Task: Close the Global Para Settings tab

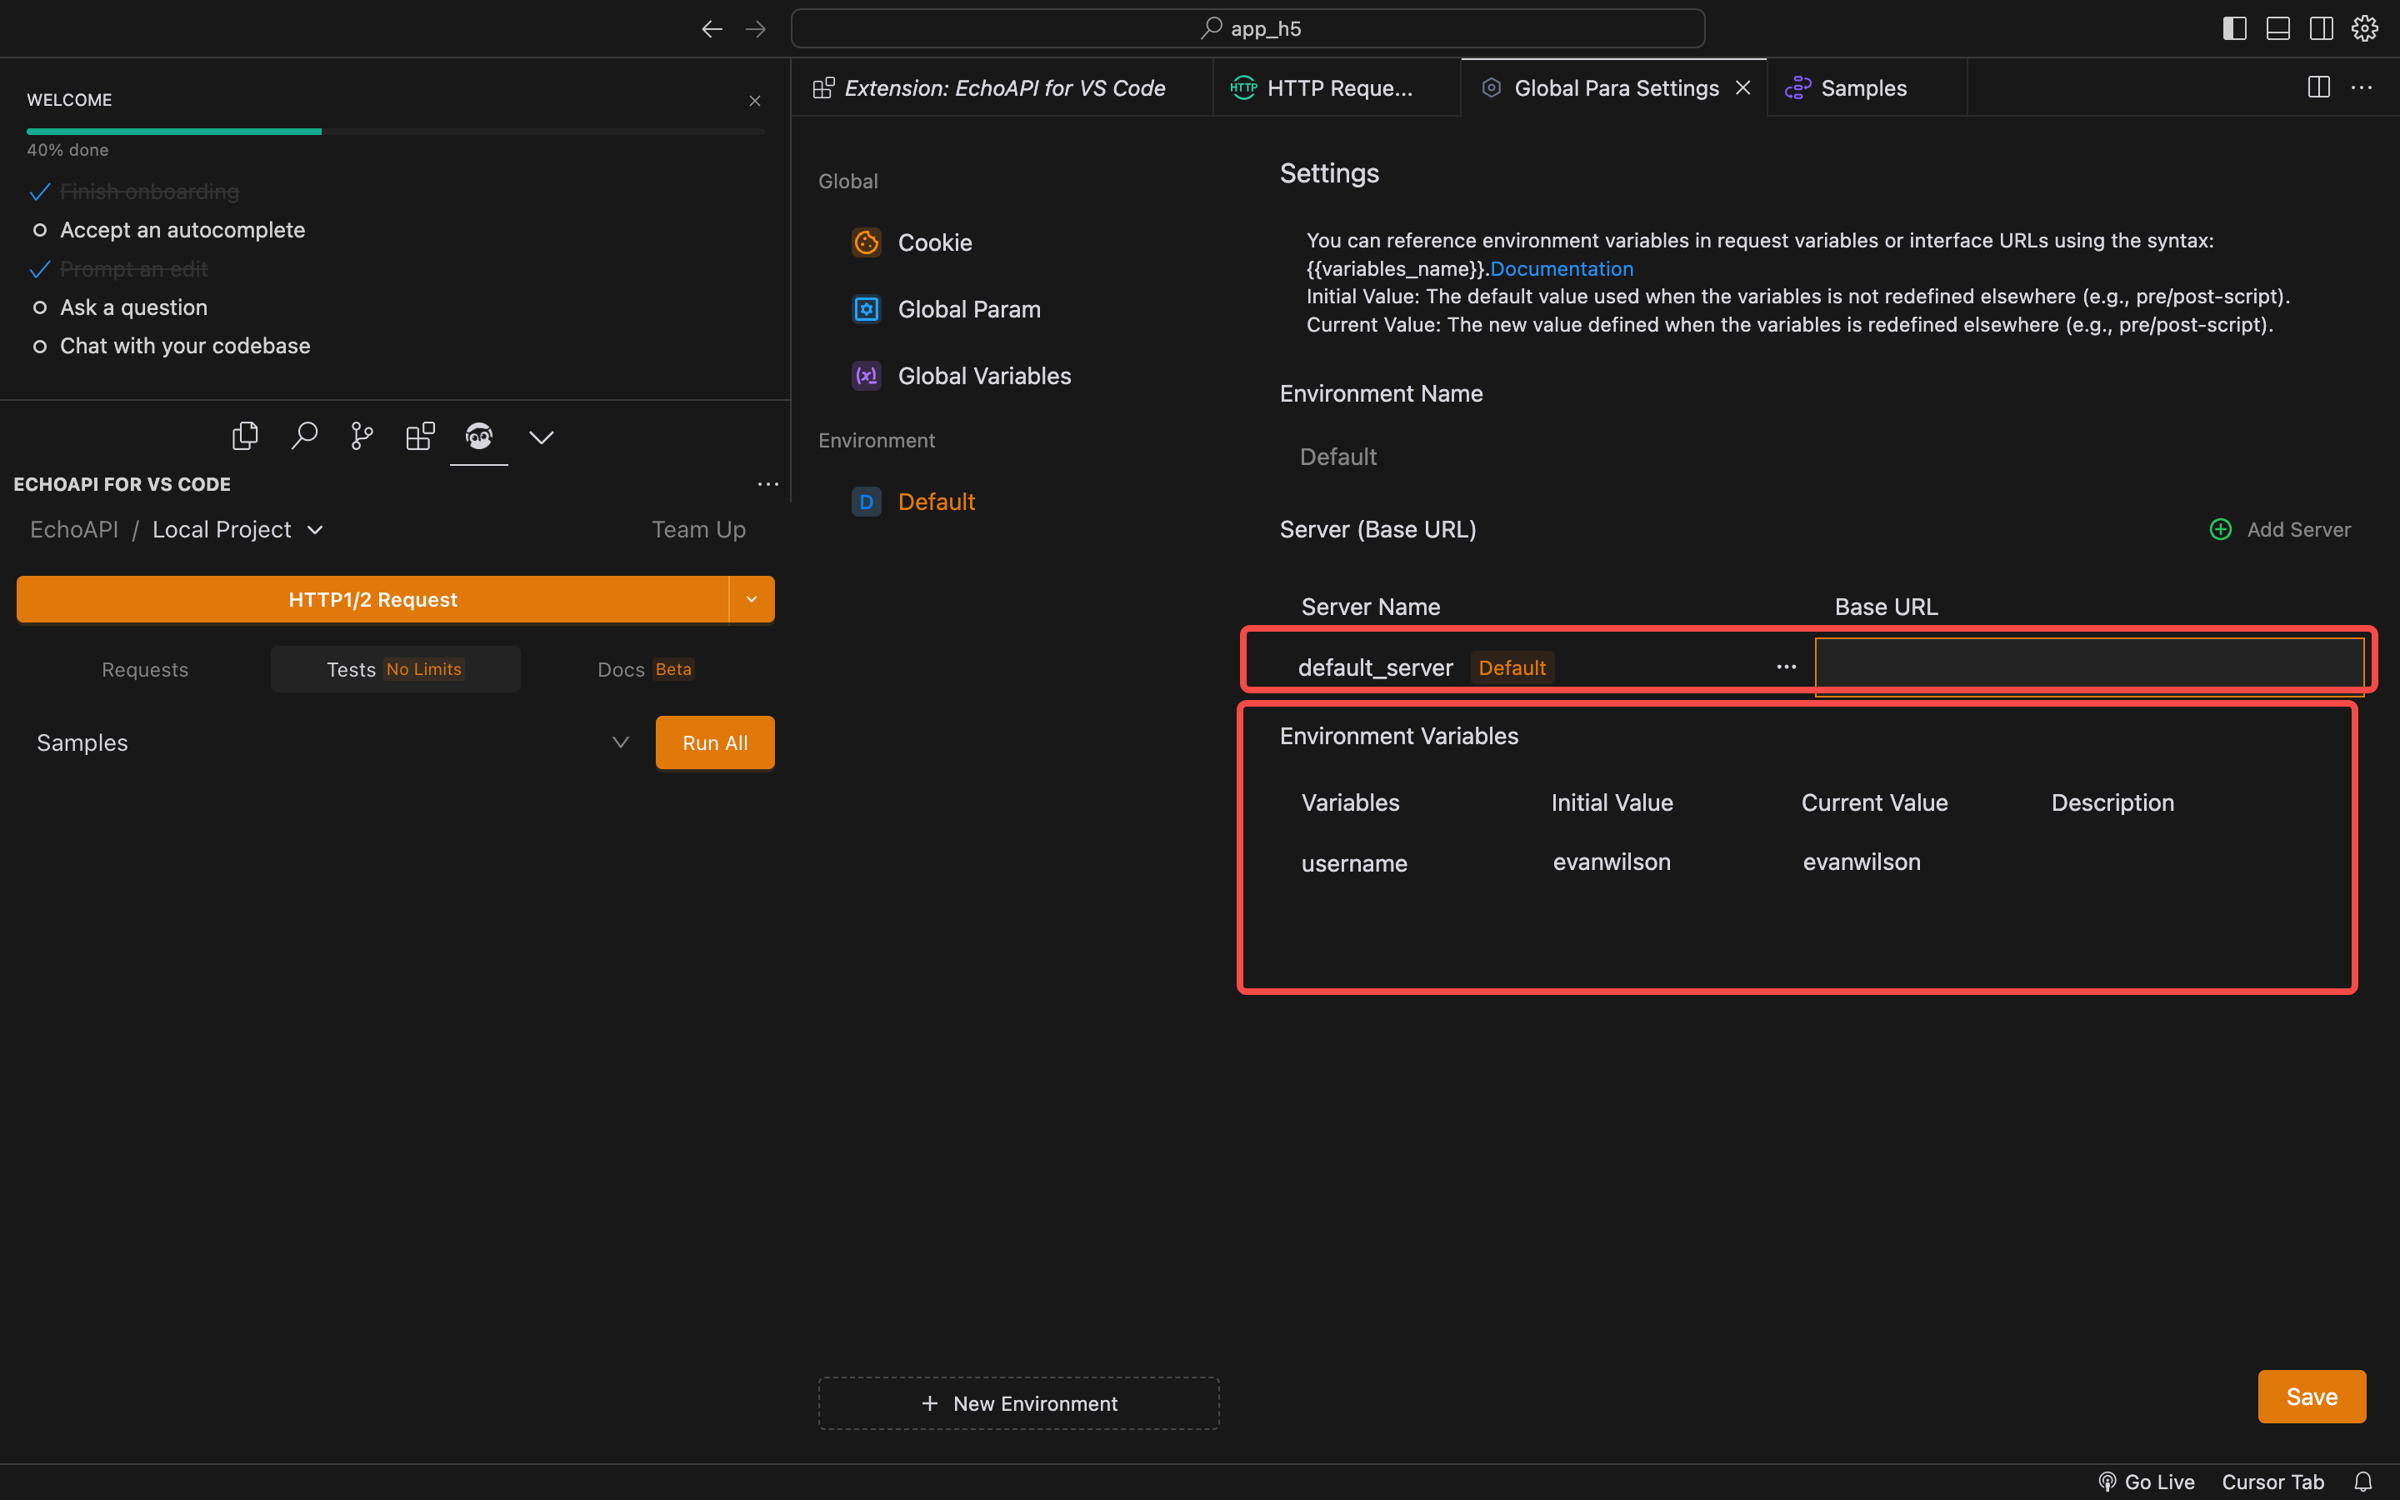Action: (x=1742, y=88)
